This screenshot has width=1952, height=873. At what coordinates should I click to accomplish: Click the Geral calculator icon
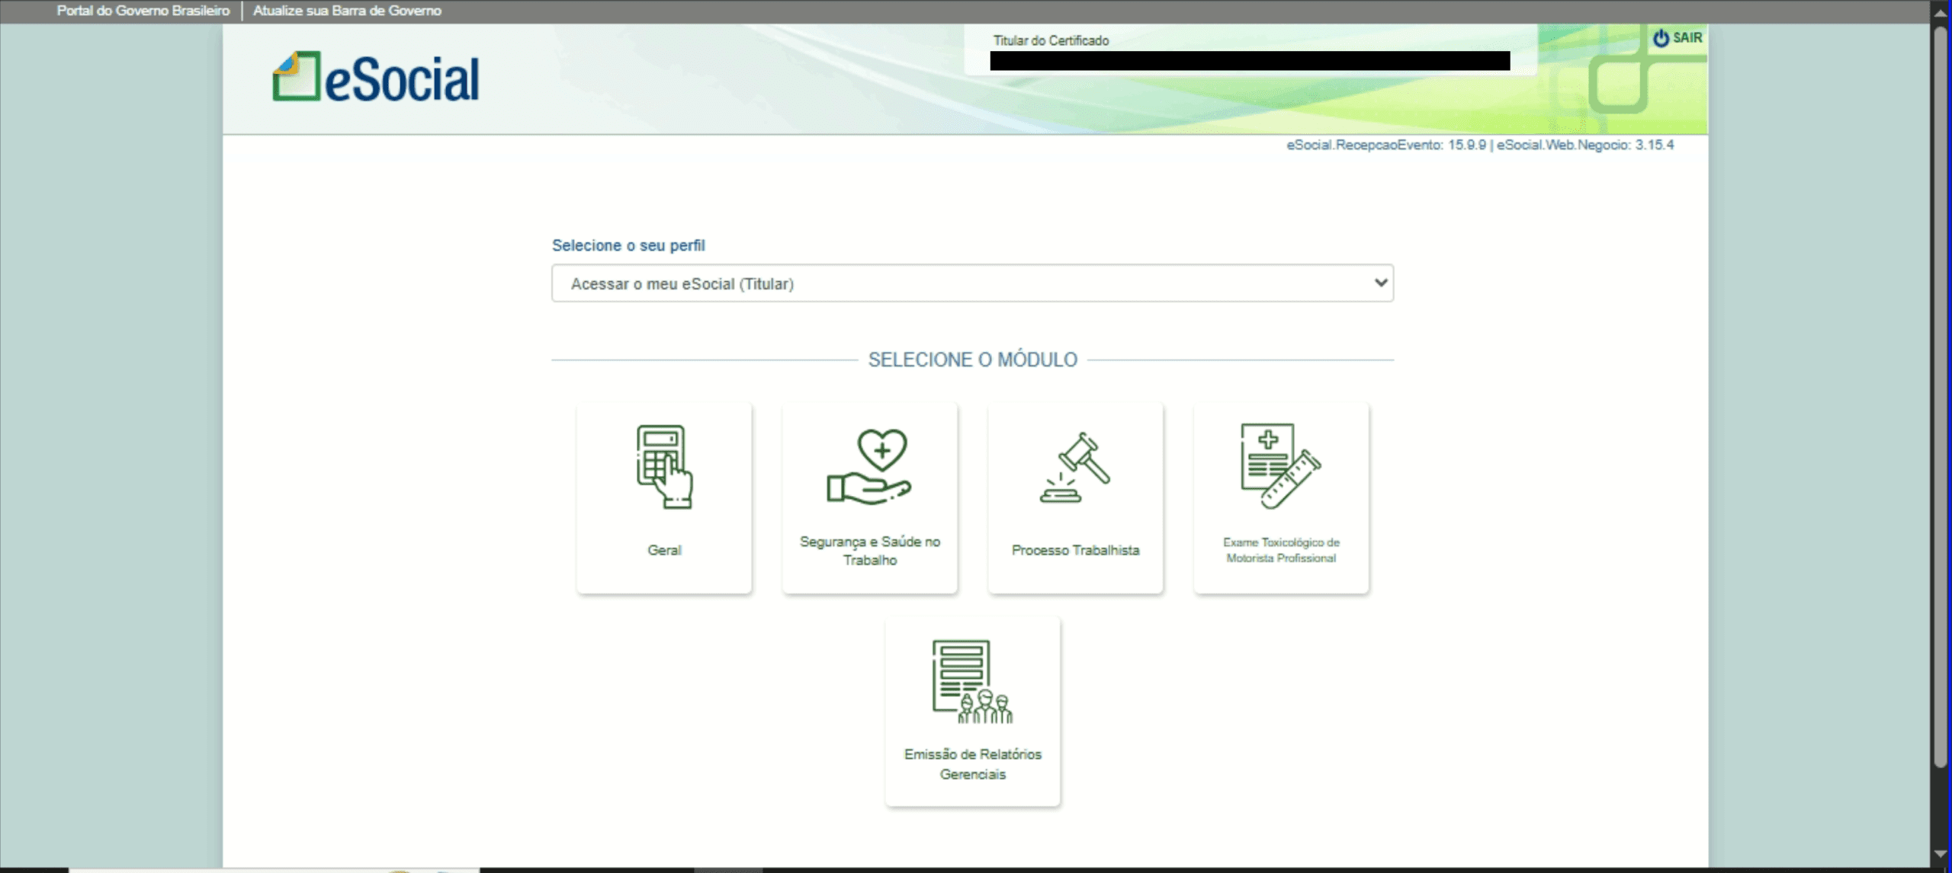click(664, 466)
